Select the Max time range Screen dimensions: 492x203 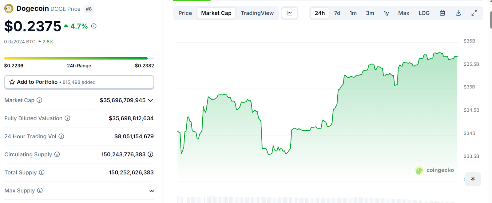click(x=404, y=13)
